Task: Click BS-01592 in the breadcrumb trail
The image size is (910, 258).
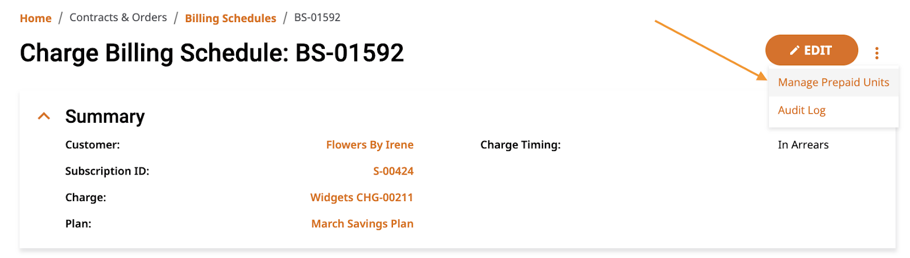Action: tap(317, 18)
